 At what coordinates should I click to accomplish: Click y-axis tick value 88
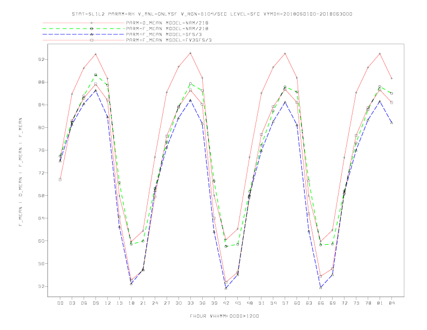pyautogui.click(x=42, y=82)
